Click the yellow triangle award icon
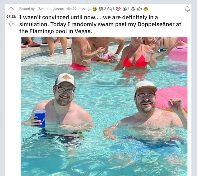Viewport: 197px width, 176px height. (146, 9)
